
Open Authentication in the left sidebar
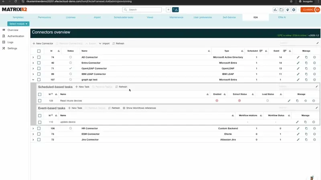[16, 36]
